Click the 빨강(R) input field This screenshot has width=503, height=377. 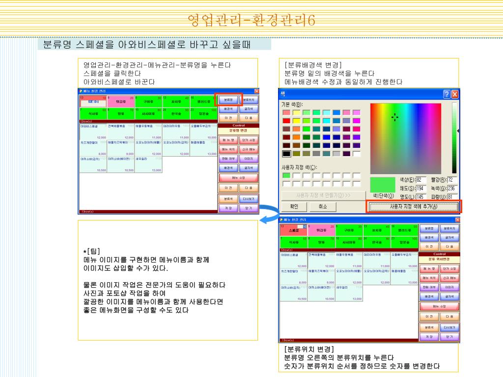click(x=452, y=180)
